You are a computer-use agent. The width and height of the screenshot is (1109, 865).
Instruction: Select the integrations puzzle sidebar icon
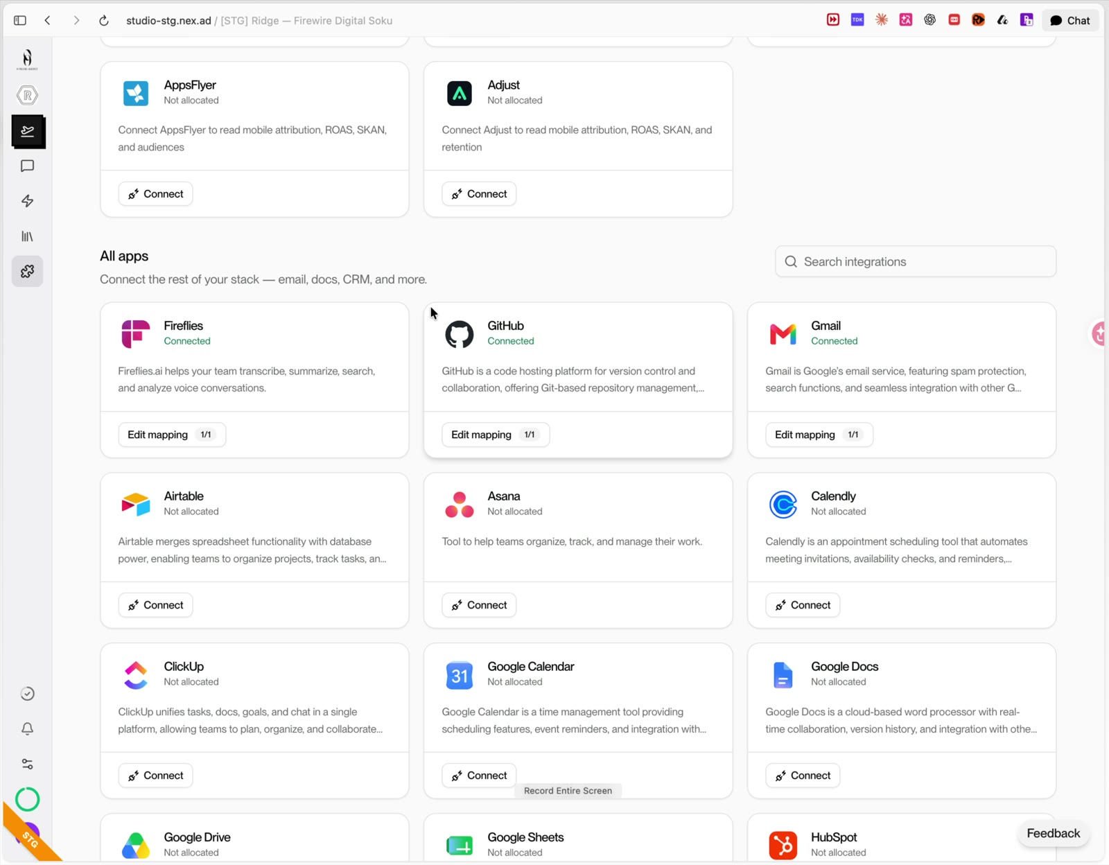27,271
